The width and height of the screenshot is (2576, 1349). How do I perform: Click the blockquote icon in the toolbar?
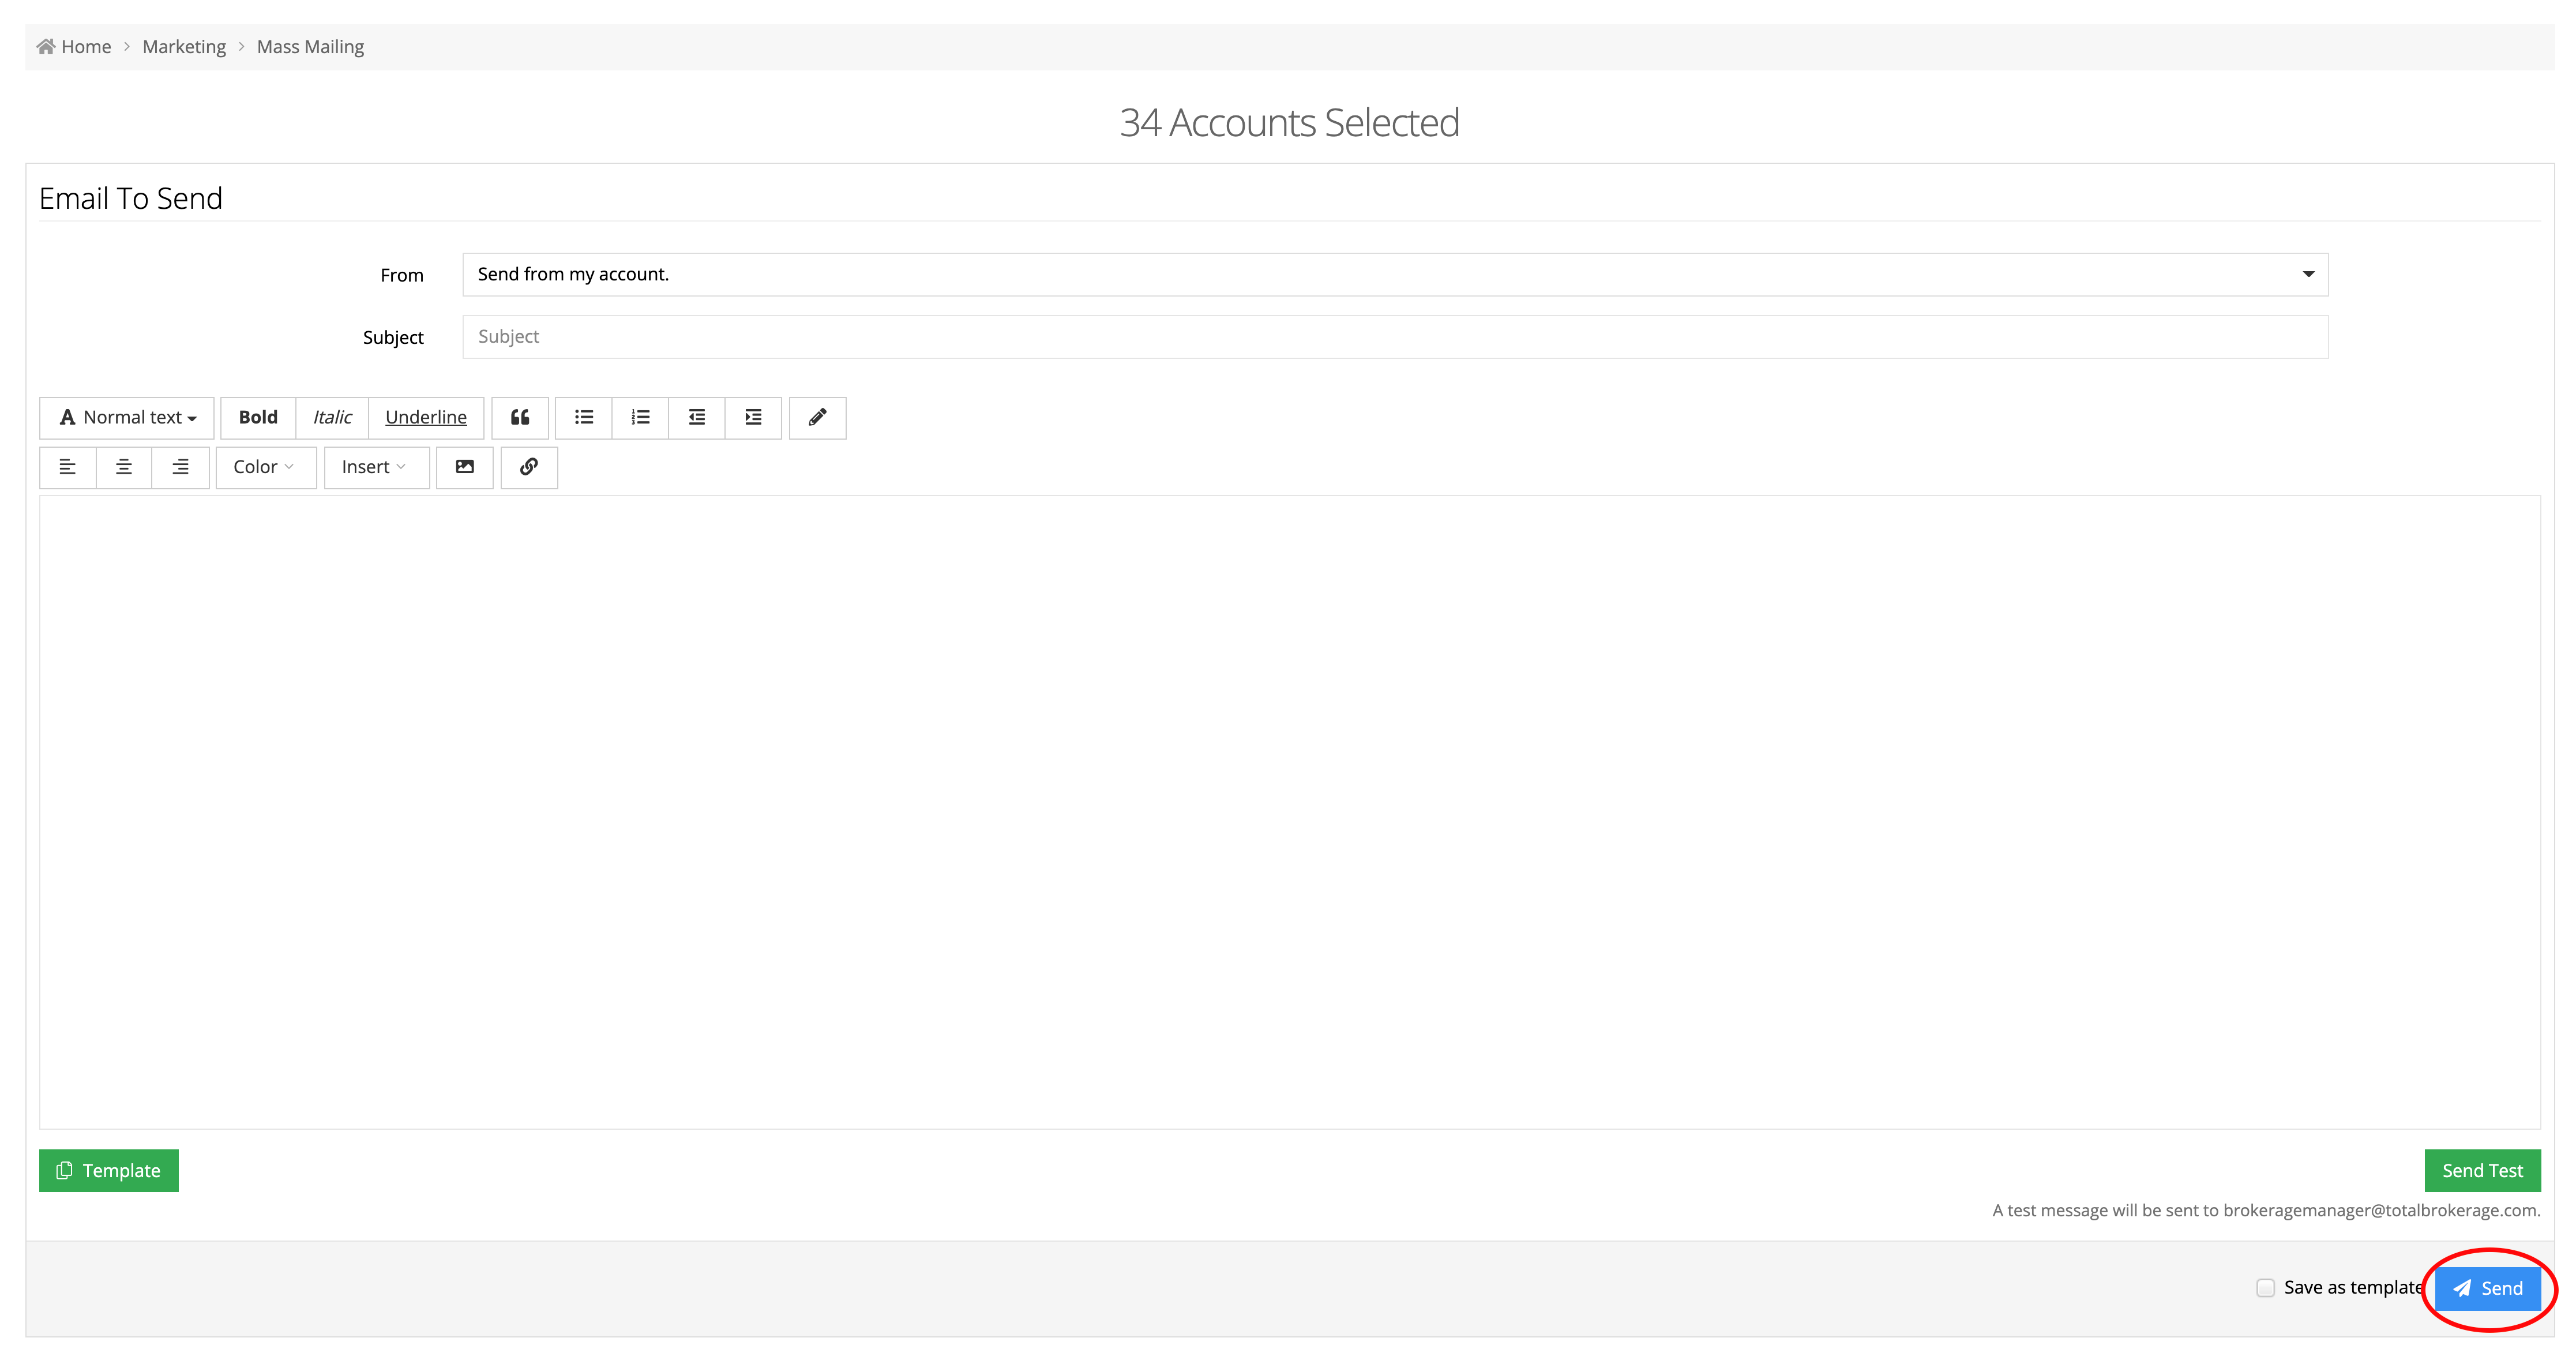point(519,417)
